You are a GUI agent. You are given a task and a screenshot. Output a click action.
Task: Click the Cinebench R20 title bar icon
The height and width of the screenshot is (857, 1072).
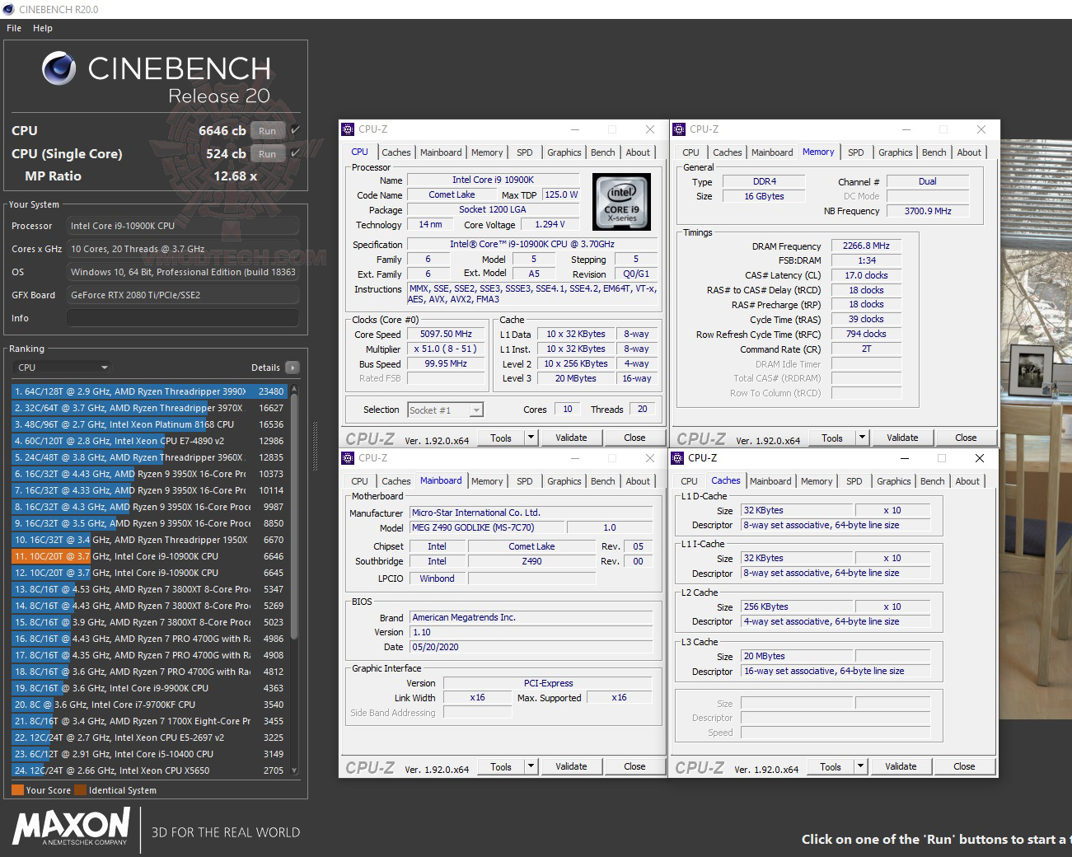[8, 9]
